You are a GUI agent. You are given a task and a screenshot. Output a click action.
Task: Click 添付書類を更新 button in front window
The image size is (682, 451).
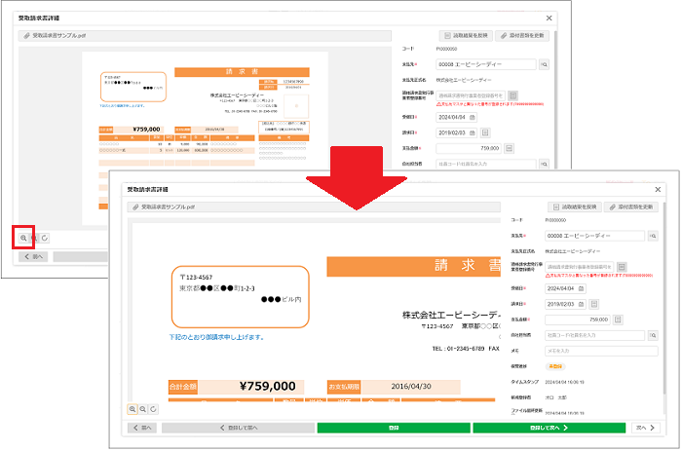630,207
